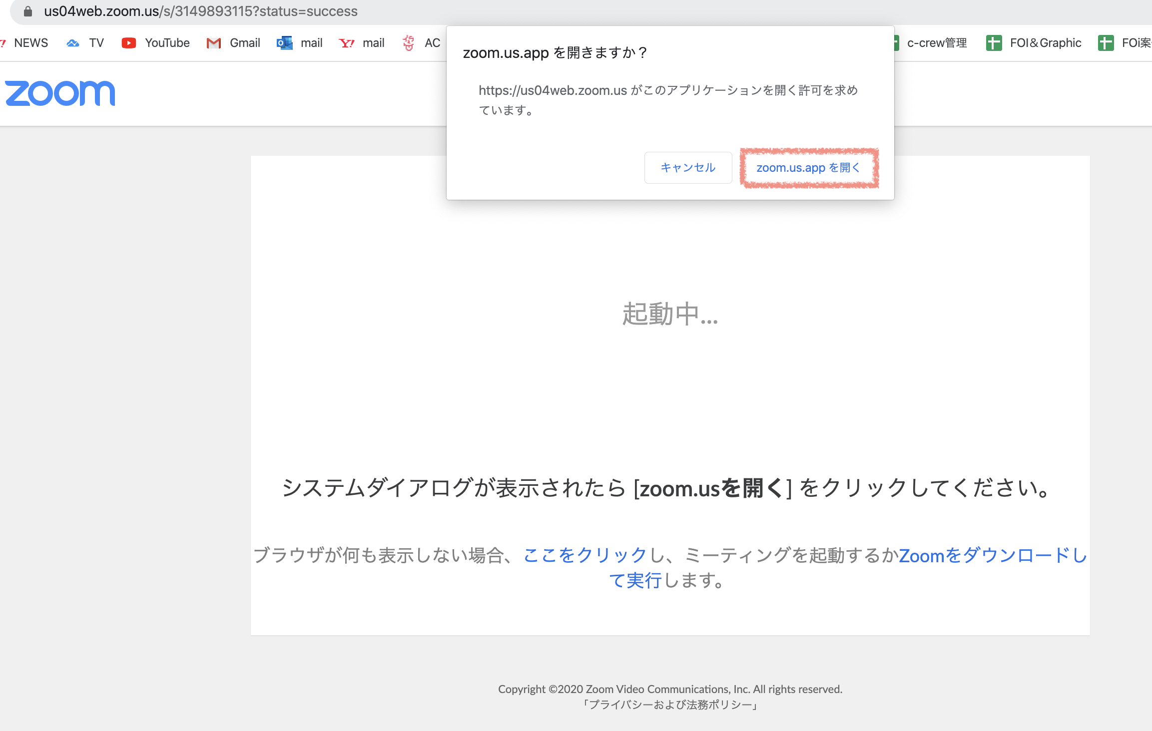Open the FOI&Graphic bookmark label
Image resolution: width=1152 pixels, height=731 pixels.
1046,43
